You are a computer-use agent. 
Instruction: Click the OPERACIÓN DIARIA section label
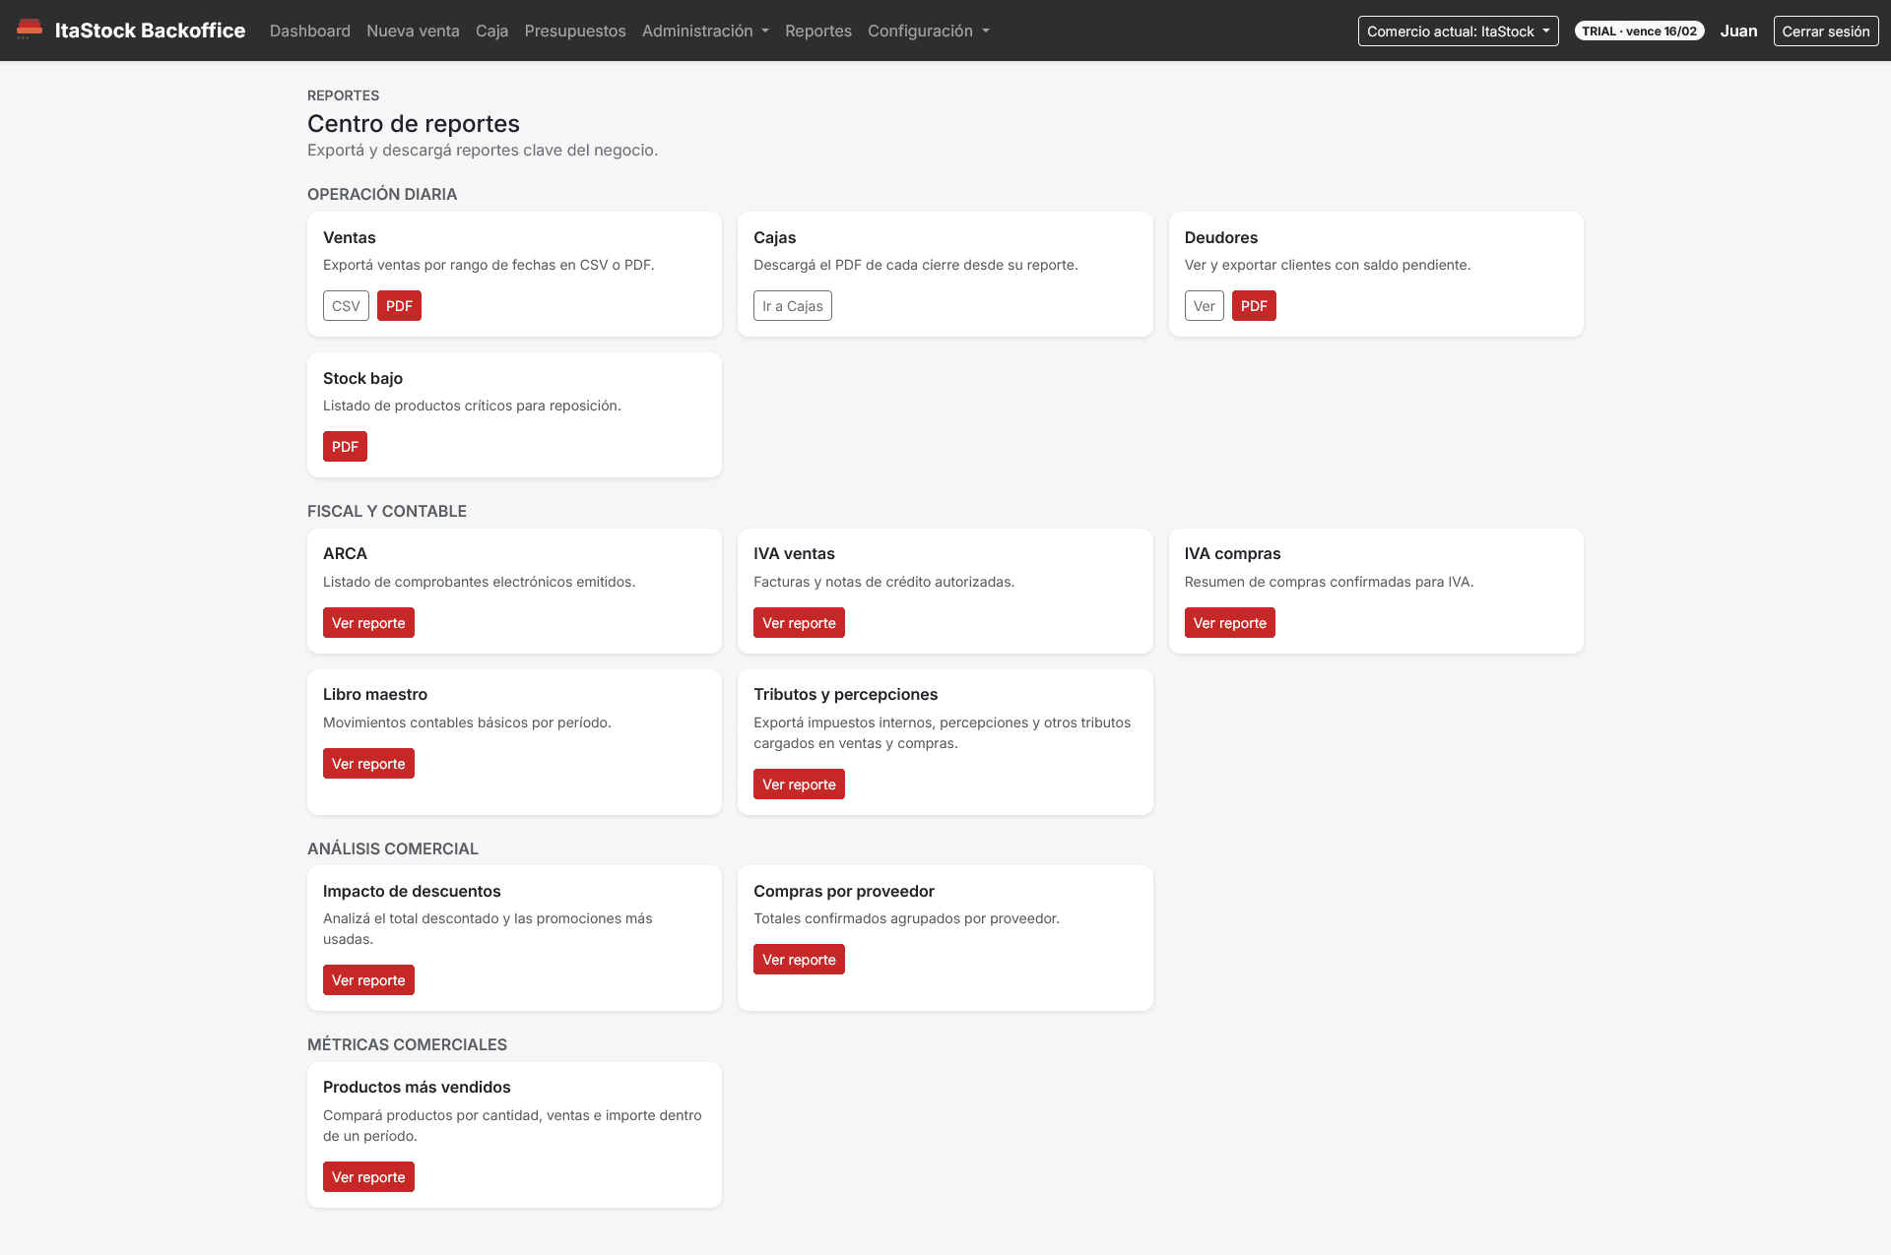pyautogui.click(x=382, y=194)
